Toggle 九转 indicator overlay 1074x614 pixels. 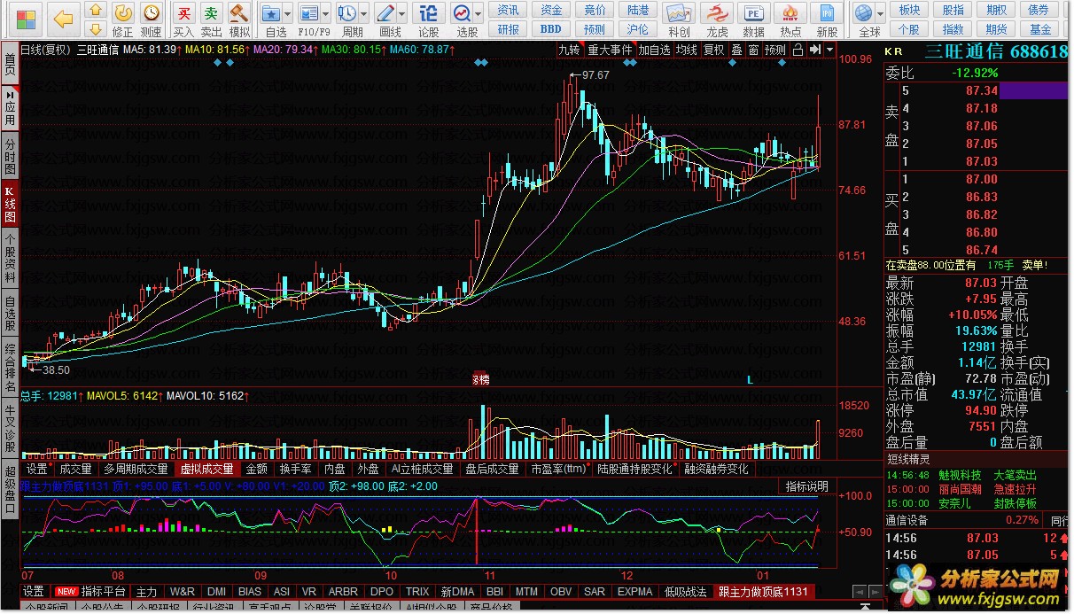coord(569,50)
